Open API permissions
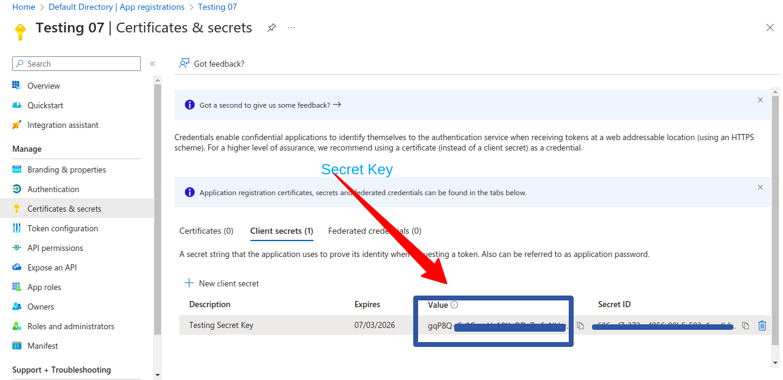 click(56, 247)
